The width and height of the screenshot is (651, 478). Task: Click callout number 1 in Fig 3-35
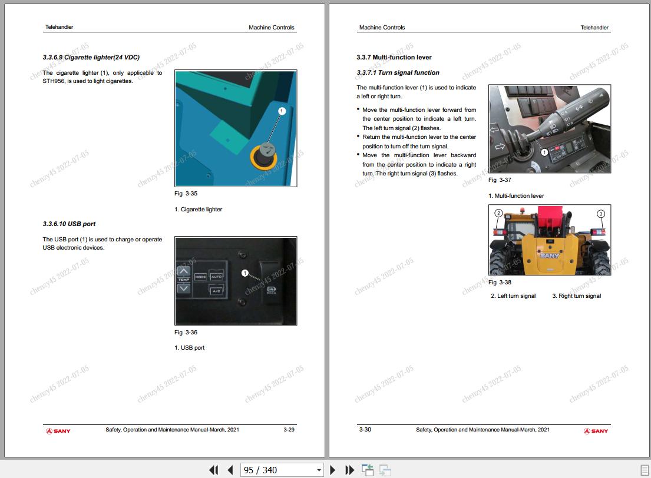coord(281,109)
